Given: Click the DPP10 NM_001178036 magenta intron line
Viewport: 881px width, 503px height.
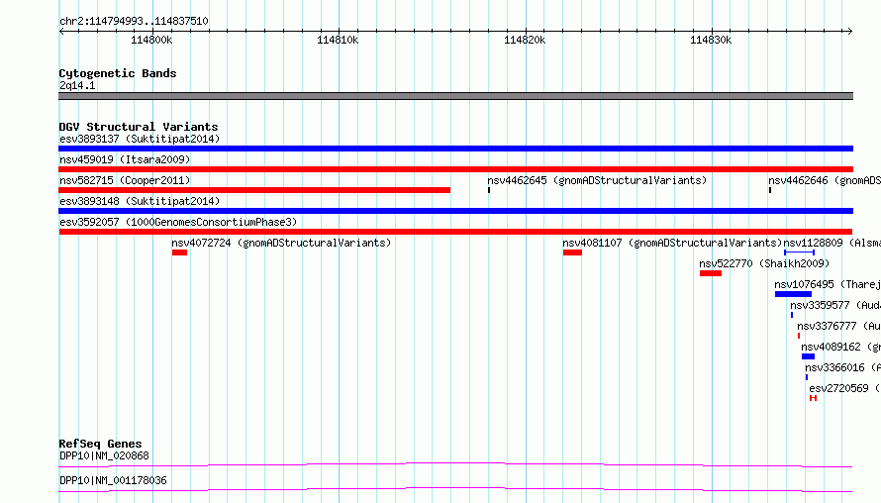Looking at the screenshot, I should pos(455,489).
